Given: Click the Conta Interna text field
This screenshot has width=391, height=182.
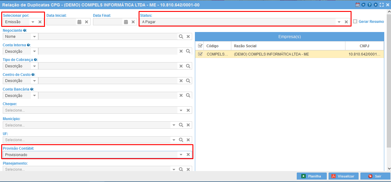Looking at the screenshot, I should click(108, 51).
